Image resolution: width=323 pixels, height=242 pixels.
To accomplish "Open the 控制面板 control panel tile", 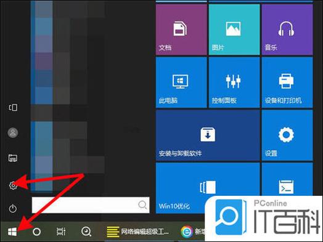I will 234,83.
